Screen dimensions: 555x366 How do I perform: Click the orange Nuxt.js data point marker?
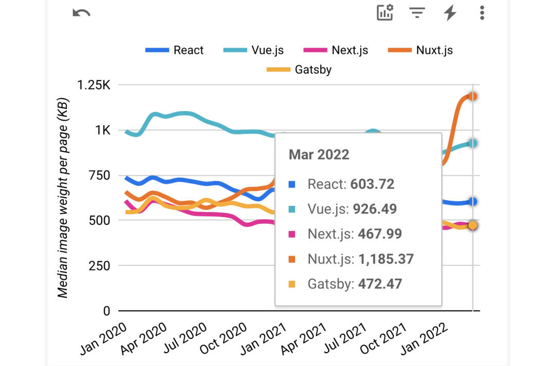472,96
